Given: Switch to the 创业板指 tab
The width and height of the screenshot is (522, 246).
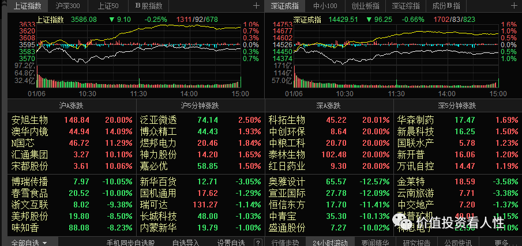Looking at the screenshot, I should pyautogui.click(x=365, y=6).
